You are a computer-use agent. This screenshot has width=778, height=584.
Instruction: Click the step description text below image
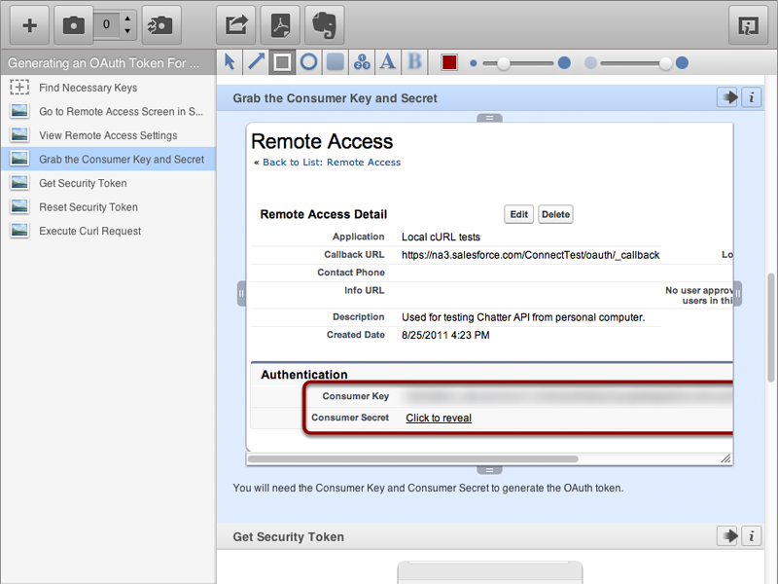(x=428, y=488)
